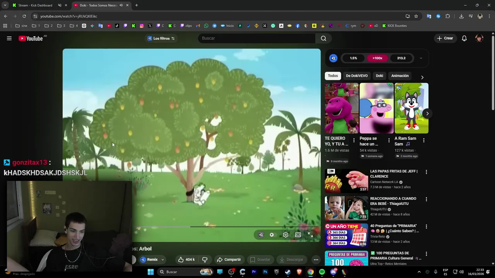Expand the Remix dropdown arrow
This screenshot has height=278, width=495.
(x=163, y=259)
